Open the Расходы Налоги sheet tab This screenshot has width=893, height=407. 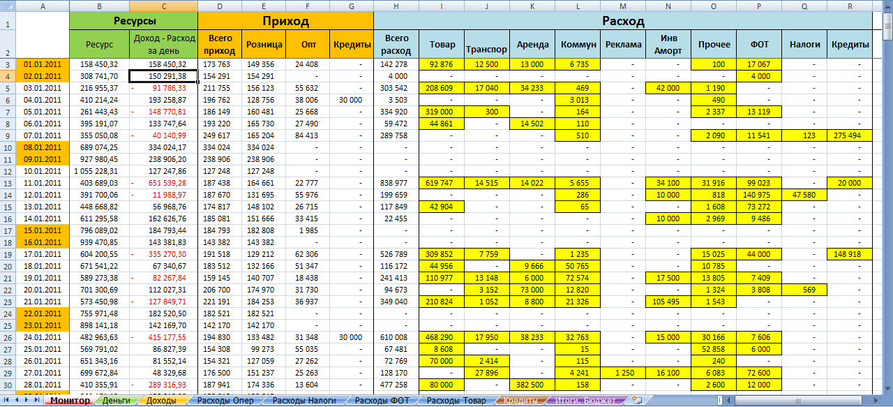[303, 401]
